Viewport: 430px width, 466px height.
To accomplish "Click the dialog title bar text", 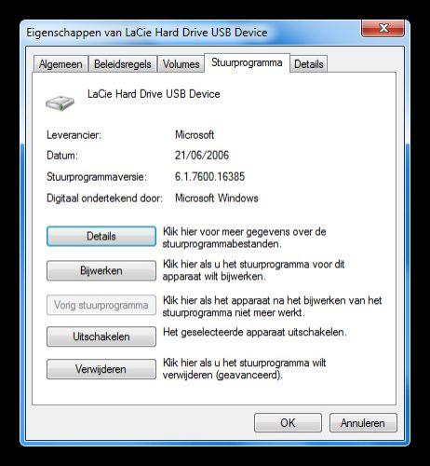I will click(x=147, y=33).
